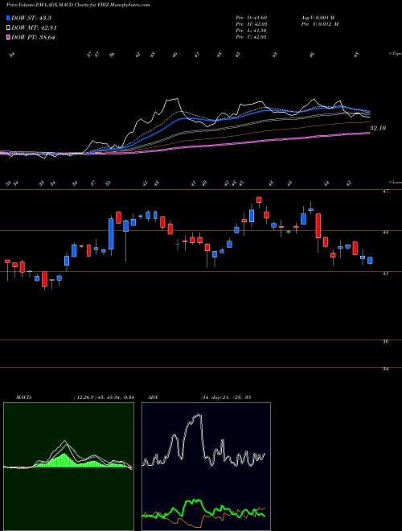Click the 'Pre O: 41.60' open value

click(252, 17)
